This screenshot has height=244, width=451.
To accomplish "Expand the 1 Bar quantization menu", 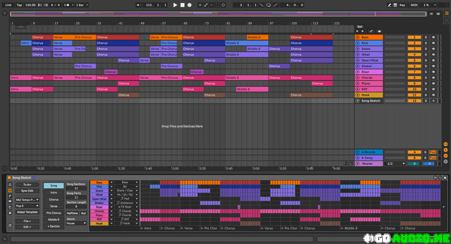I will (82, 5).
